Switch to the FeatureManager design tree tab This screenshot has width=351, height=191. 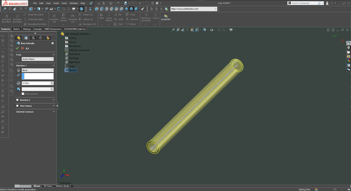click(x=19, y=38)
